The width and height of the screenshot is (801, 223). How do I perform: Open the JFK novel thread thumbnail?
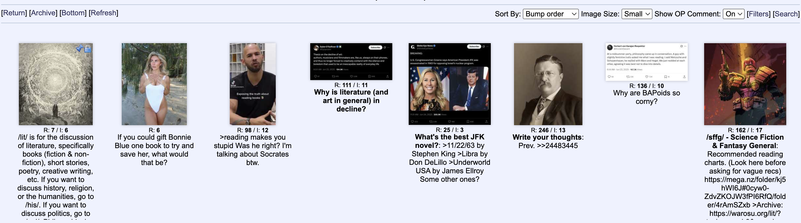click(450, 84)
